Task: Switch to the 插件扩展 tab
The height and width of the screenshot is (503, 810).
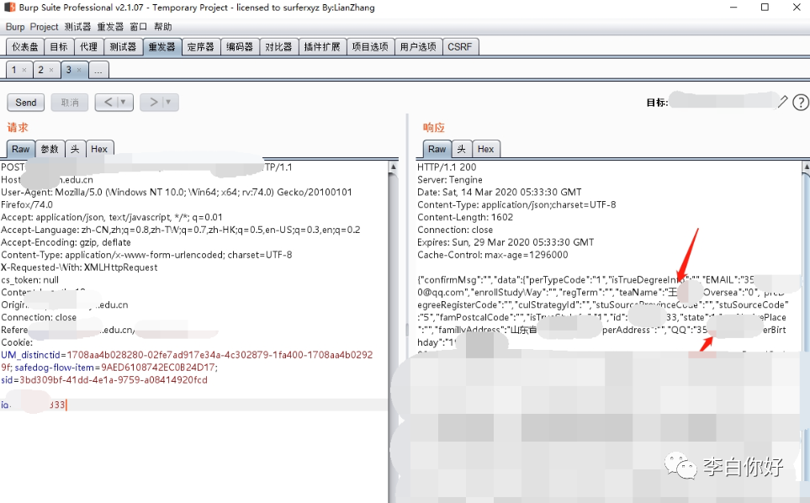Action: (x=322, y=47)
